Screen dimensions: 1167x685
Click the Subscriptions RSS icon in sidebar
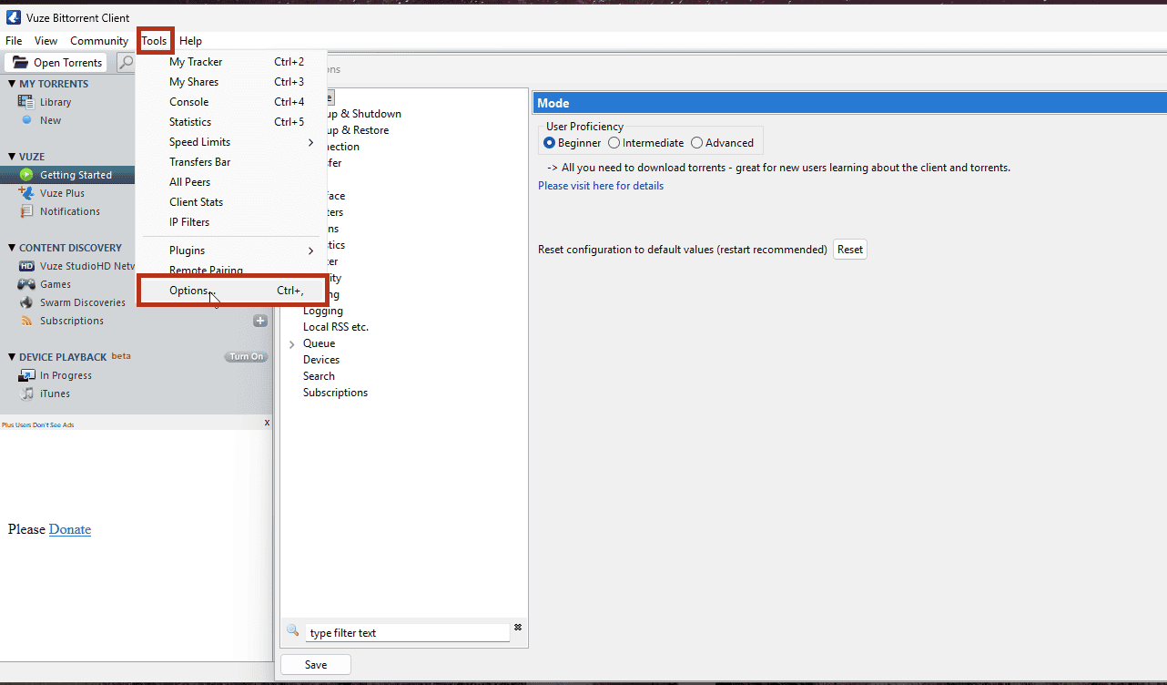point(26,321)
